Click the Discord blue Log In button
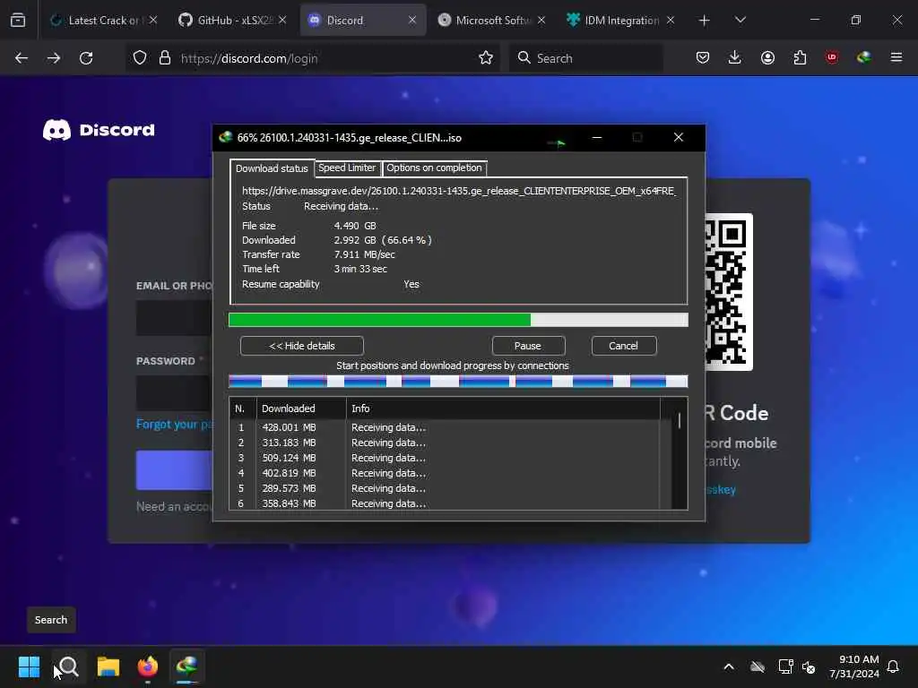 [x=175, y=470]
